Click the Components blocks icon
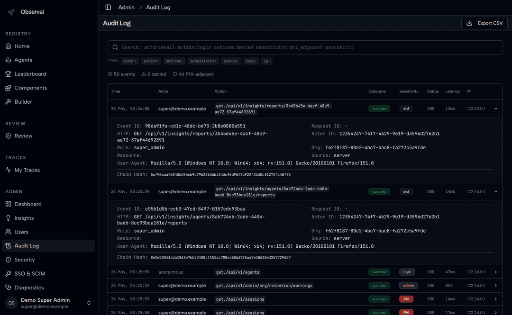 8,88
